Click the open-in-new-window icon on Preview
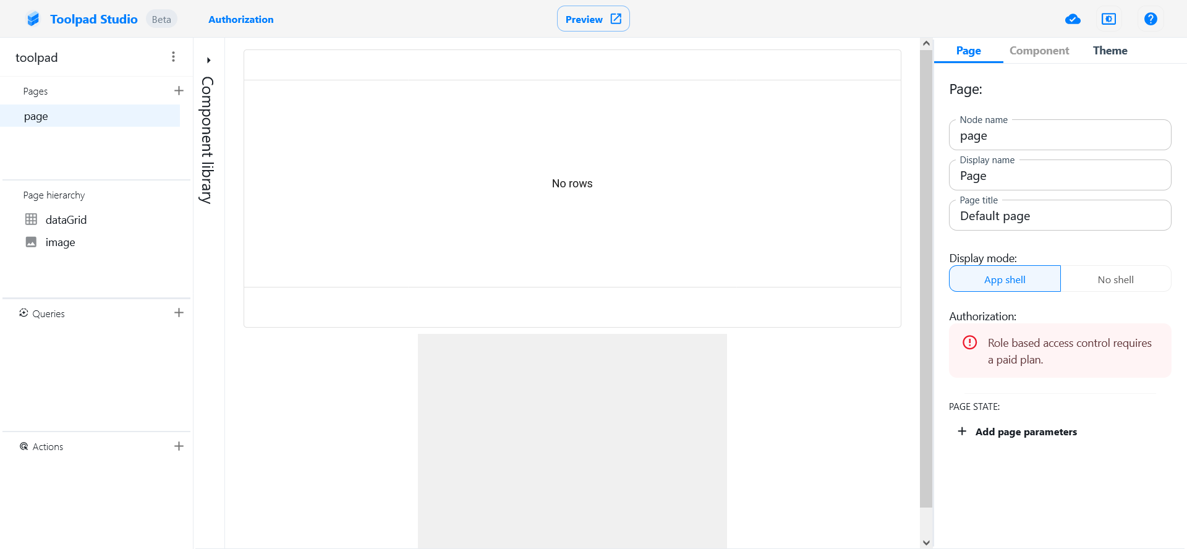 616,19
